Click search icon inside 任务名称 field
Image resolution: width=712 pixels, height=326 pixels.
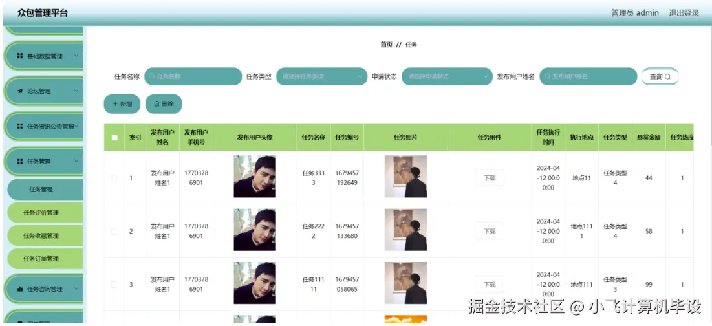click(152, 77)
